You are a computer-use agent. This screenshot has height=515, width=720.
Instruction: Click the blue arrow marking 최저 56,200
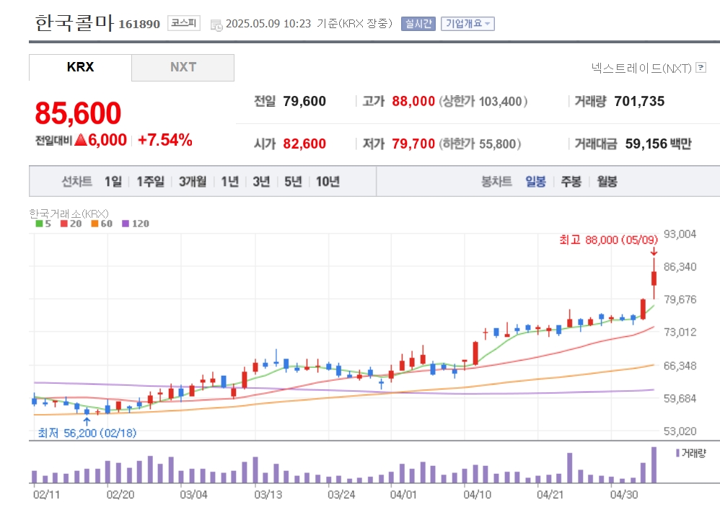tap(87, 421)
